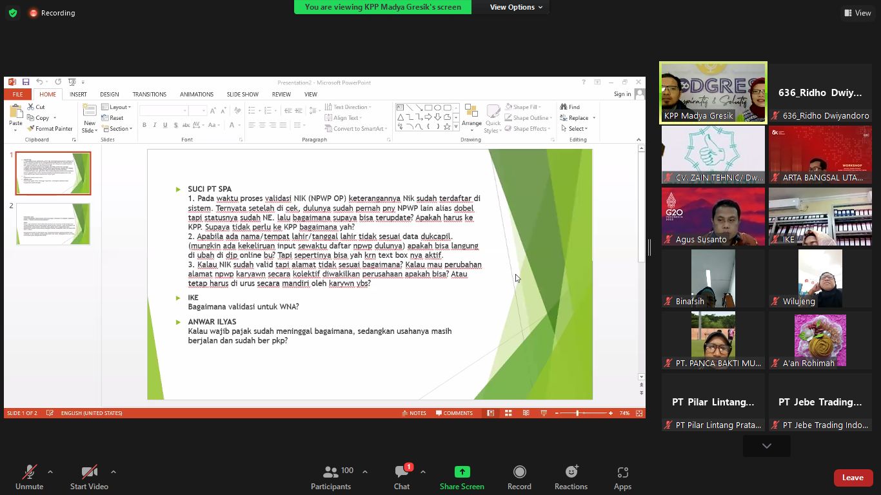881x495 pixels.
Task: Open the Reactions menu
Action: 571,477
